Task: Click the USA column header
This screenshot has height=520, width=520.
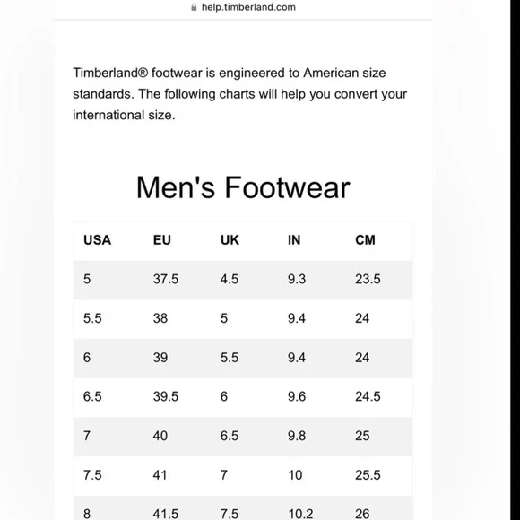Action: click(x=97, y=240)
